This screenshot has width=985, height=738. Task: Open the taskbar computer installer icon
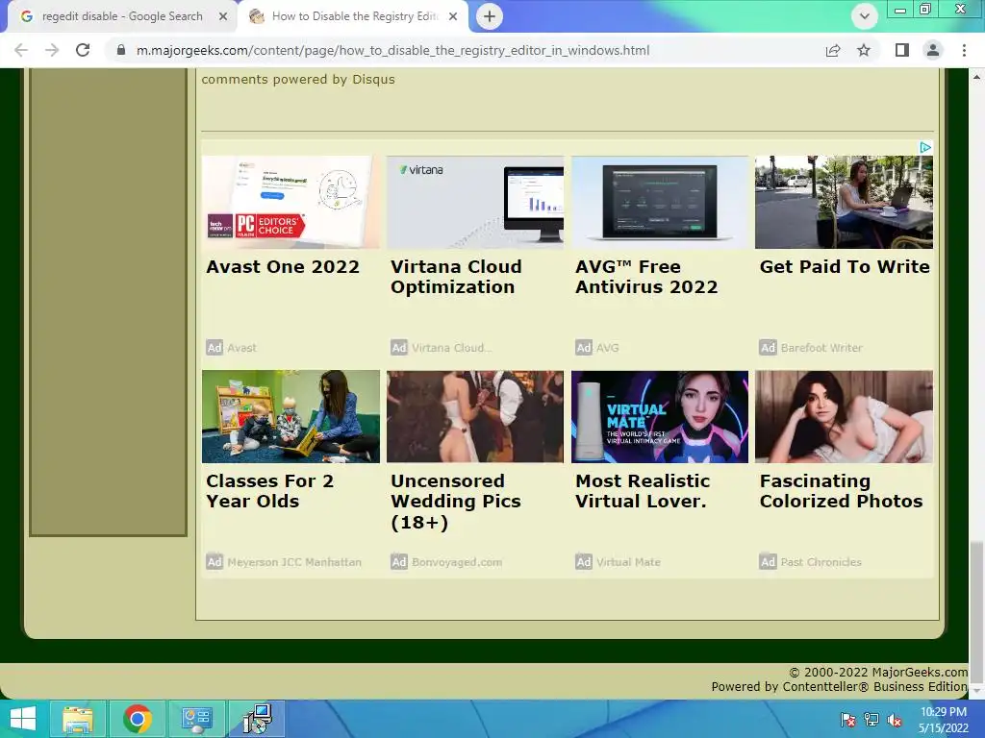[x=256, y=719]
